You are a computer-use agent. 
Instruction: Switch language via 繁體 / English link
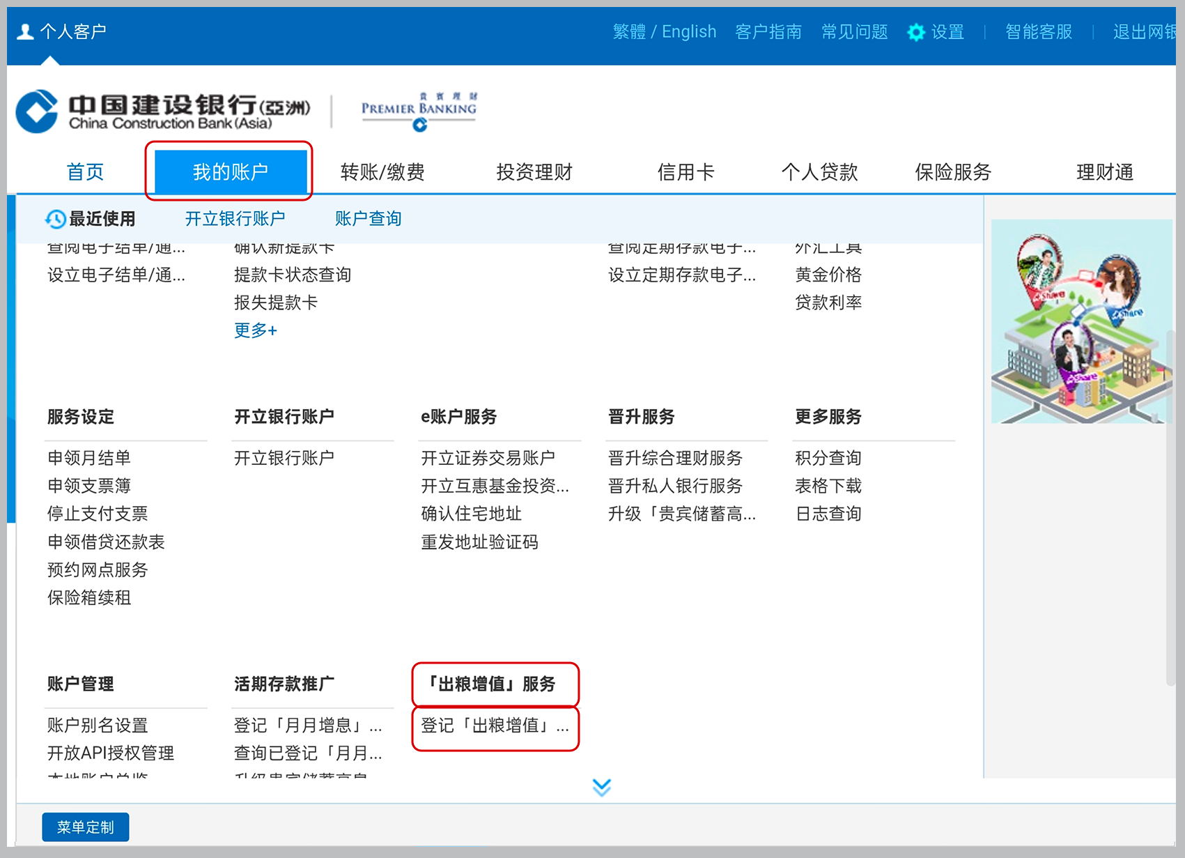pos(664,32)
